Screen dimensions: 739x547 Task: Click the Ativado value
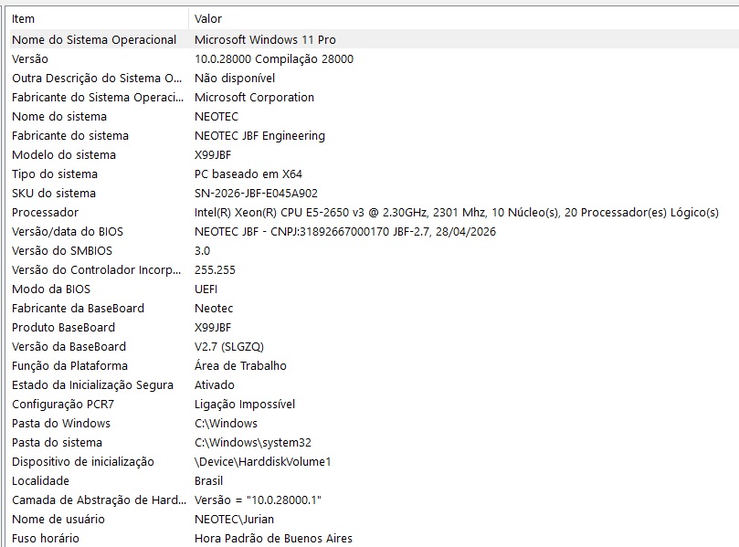point(215,385)
